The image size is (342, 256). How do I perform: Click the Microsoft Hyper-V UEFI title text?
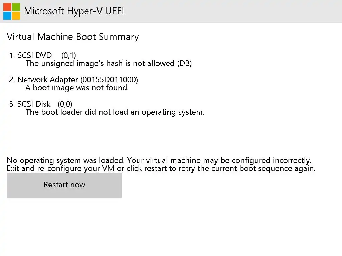[74, 11]
